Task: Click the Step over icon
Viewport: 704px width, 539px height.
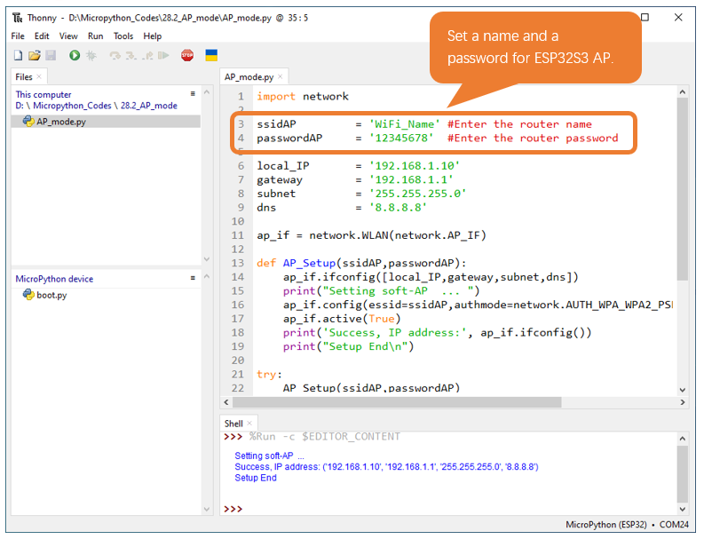Action: click(x=115, y=55)
